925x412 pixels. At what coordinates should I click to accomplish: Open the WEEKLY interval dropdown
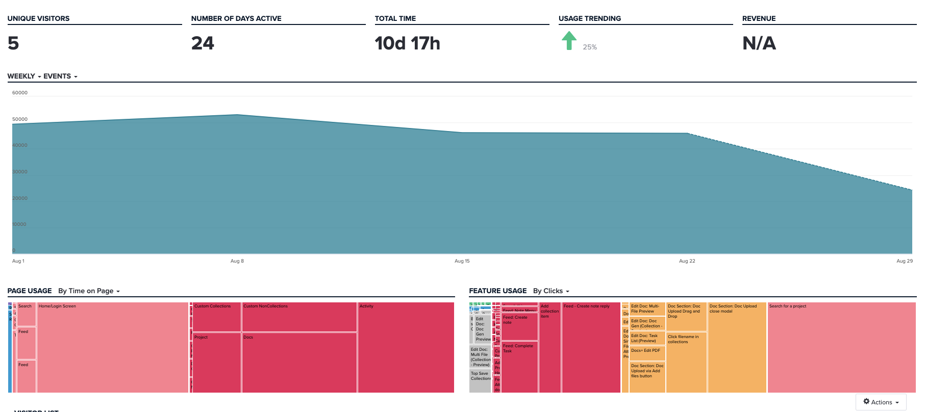[x=24, y=76]
